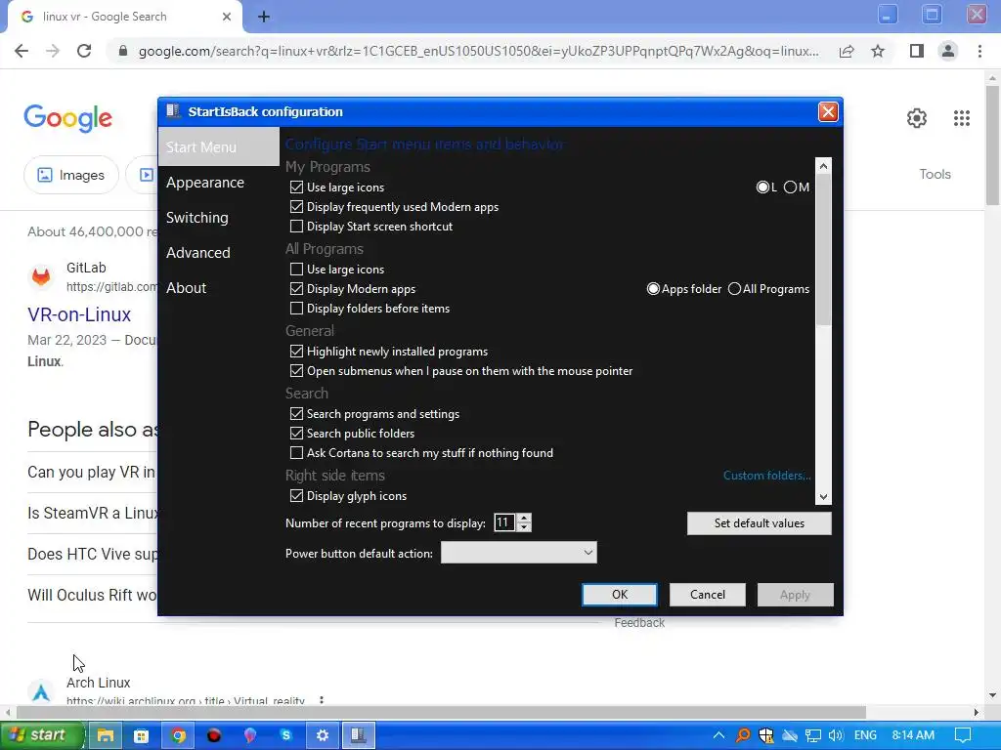
Task: Click Set default values button
Action: pos(759,523)
